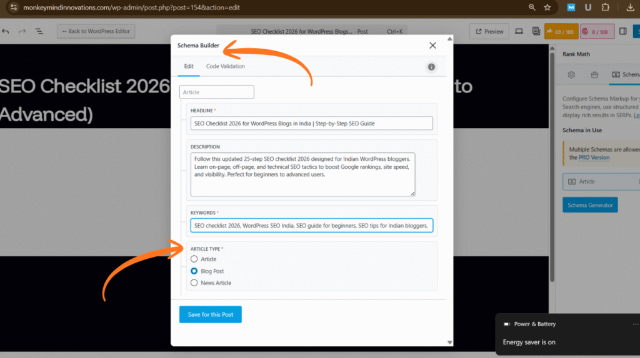
Task: Open the post title command palette bar
Action: (309, 31)
